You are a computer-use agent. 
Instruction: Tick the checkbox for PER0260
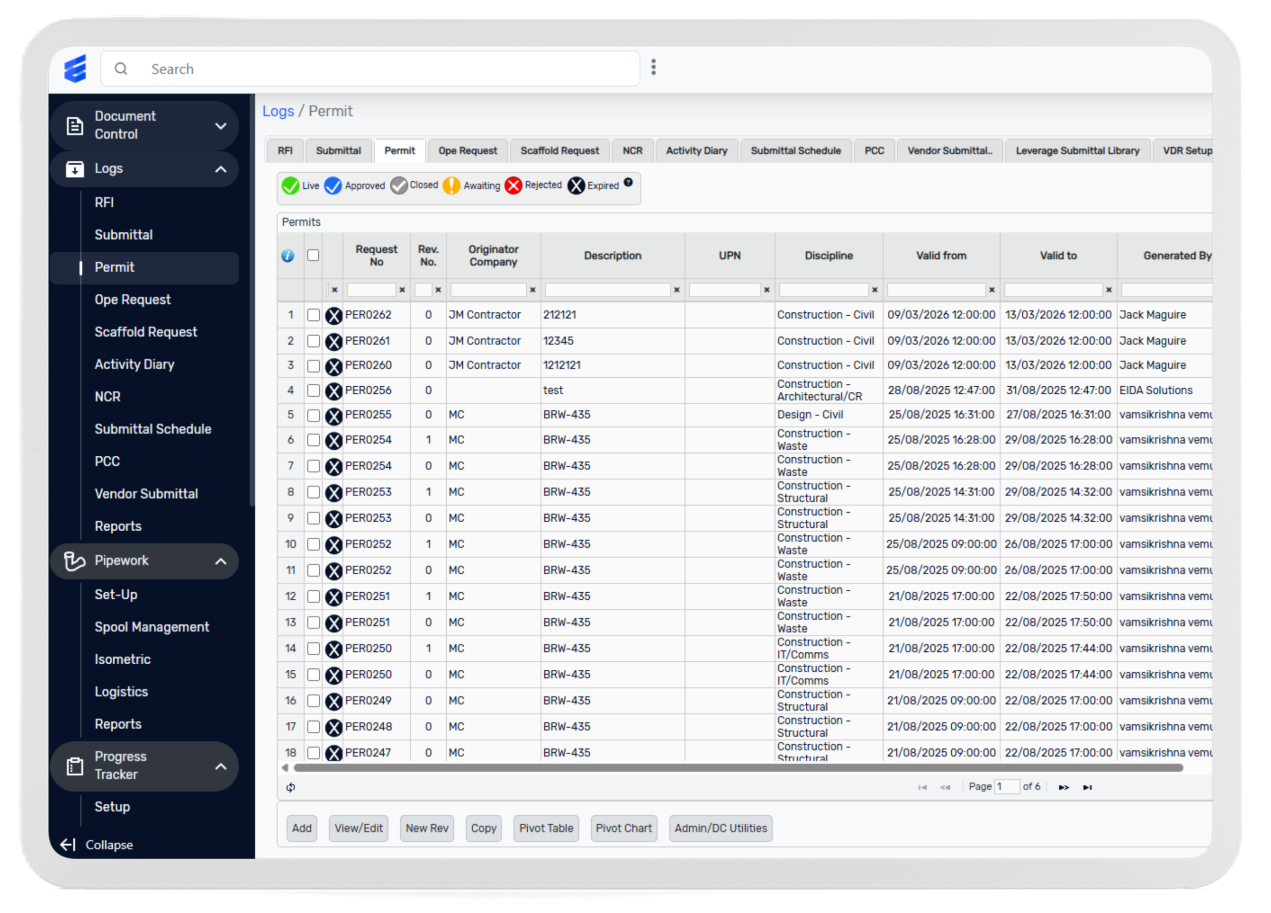[313, 366]
